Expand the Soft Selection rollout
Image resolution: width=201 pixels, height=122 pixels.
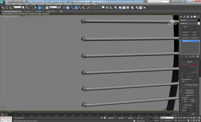[190, 90]
